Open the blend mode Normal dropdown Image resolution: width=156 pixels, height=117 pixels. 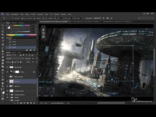click(x=15, y=58)
